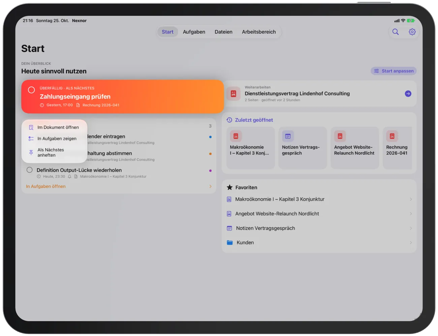Open the settings gear icon
Image resolution: width=438 pixels, height=336 pixels.
click(x=412, y=32)
